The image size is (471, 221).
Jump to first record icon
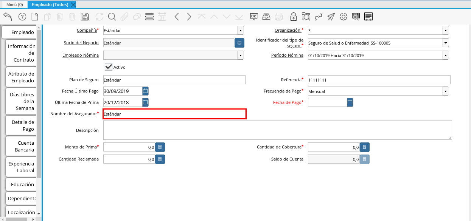[x=202, y=17]
